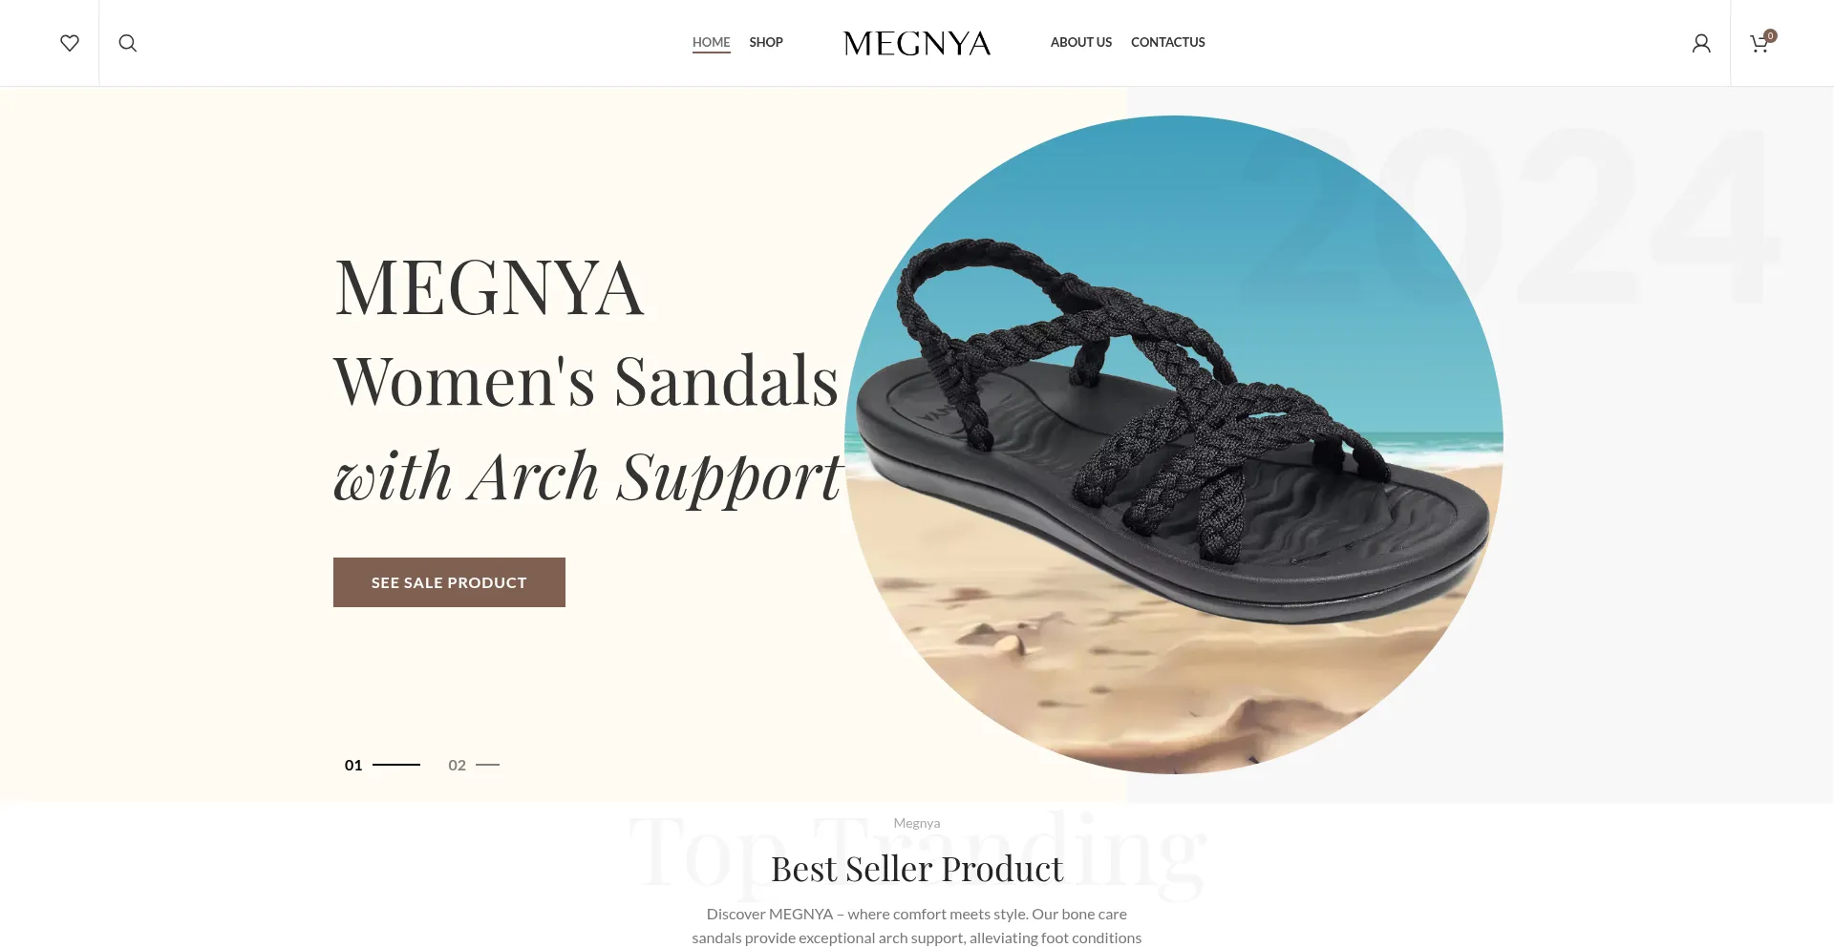Screen dimensions: 1834x948
Task: Open the CONTACTUS page link
Action: click(x=1168, y=42)
